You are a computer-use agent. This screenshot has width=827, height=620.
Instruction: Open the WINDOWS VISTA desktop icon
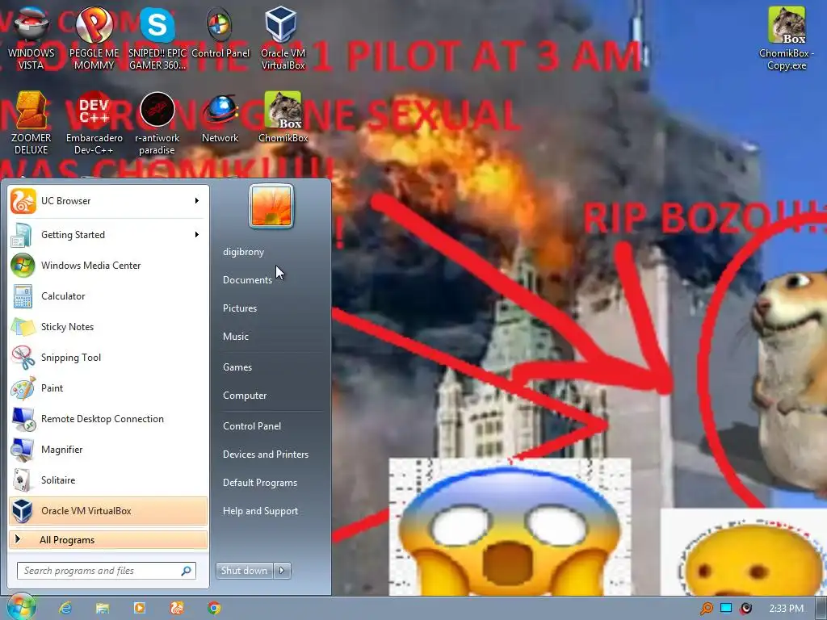(31, 39)
